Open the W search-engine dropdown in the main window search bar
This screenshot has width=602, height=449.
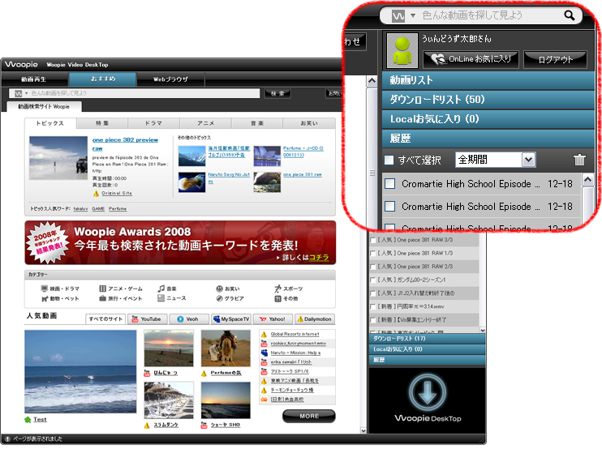(x=26, y=93)
